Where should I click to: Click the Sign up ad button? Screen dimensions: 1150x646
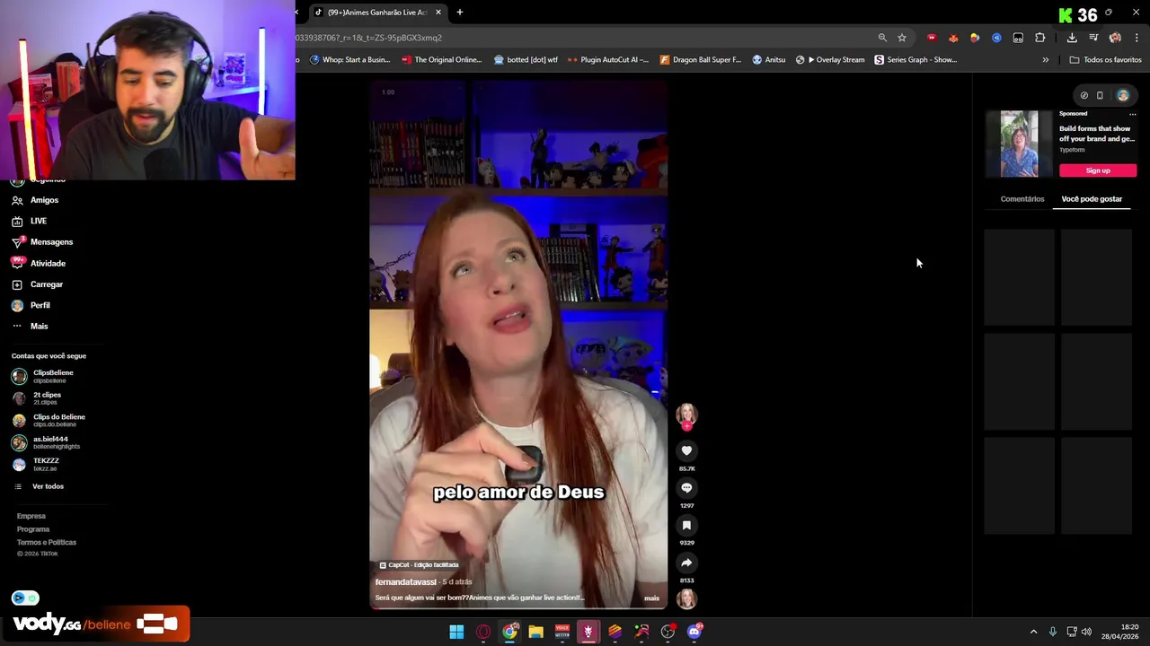tap(1098, 170)
